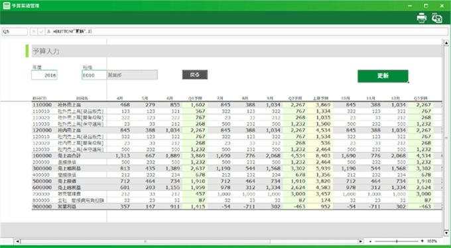Image resolution: width=451 pixels, height=248 pixels.
Task: Click the app calendar icon in the title bar
Action: coord(7,6)
